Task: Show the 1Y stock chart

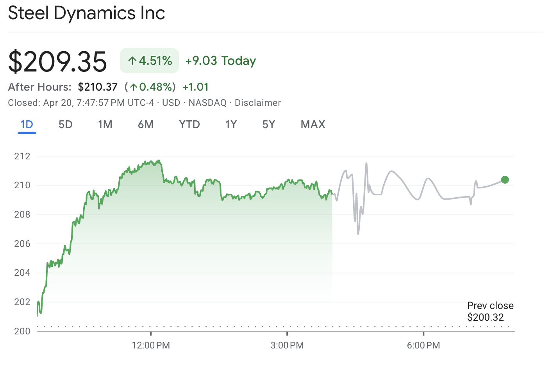Action: (231, 124)
